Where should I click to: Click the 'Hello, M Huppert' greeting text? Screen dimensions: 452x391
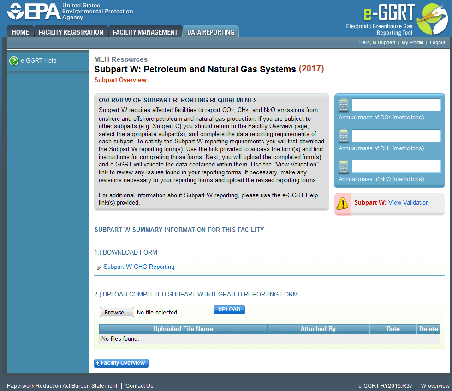(377, 42)
